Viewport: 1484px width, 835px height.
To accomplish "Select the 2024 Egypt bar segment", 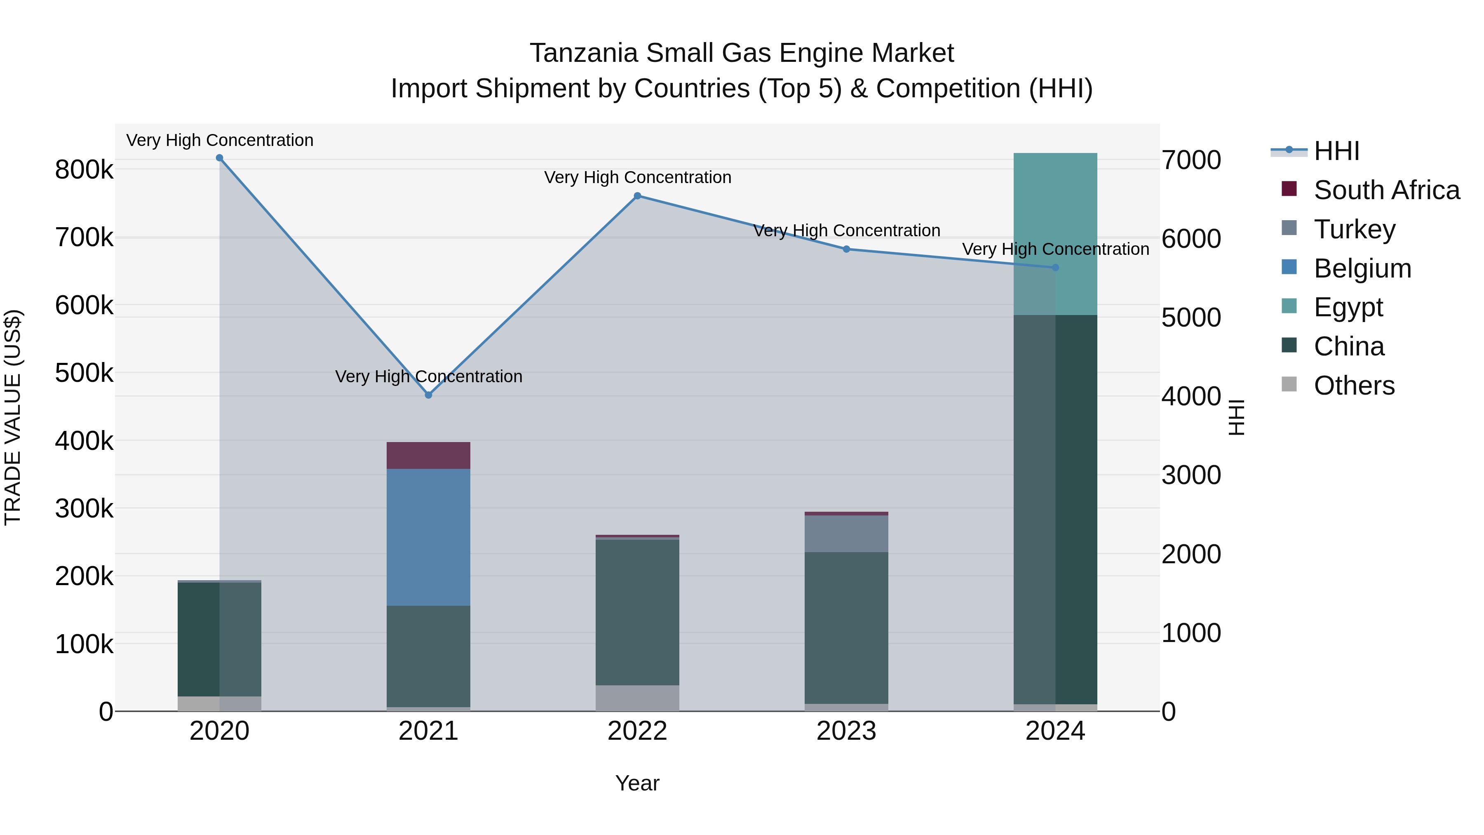I will click(x=1055, y=234).
